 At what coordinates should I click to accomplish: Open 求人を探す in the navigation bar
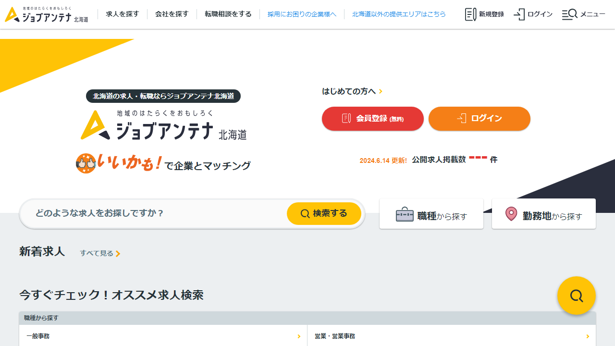tap(122, 14)
